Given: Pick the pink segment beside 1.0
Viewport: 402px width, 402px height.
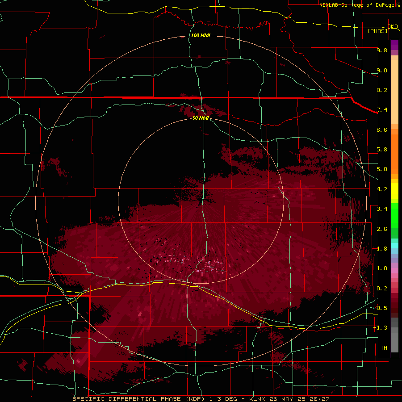Looking at the screenshot, I should [394, 271].
